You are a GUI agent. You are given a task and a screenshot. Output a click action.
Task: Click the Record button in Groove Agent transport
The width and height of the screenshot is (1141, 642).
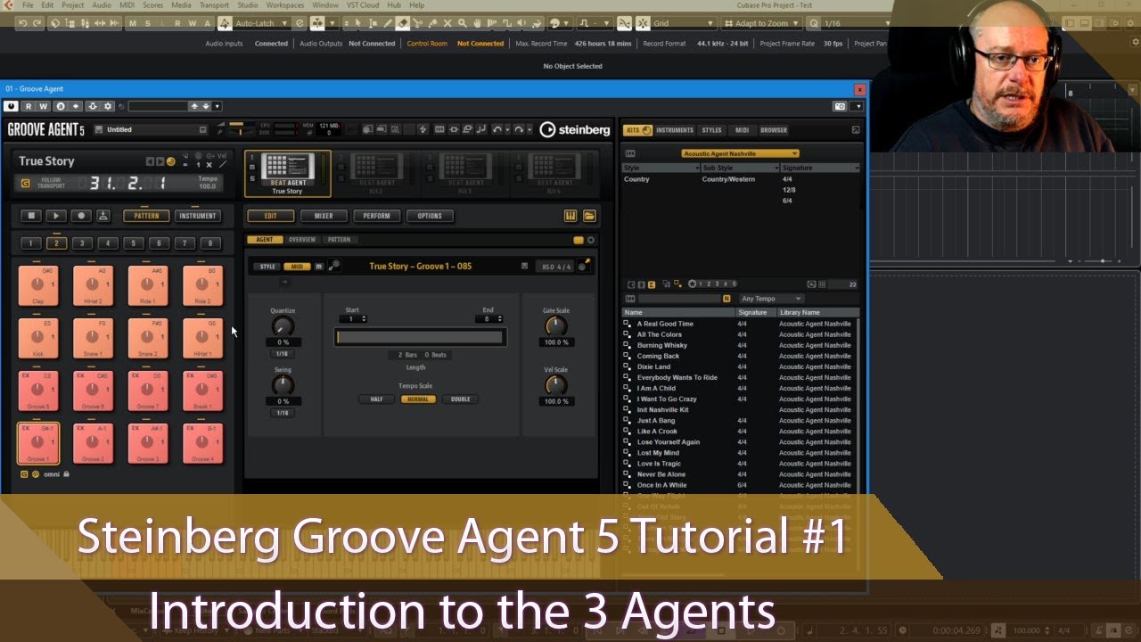[x=81, y=216]
